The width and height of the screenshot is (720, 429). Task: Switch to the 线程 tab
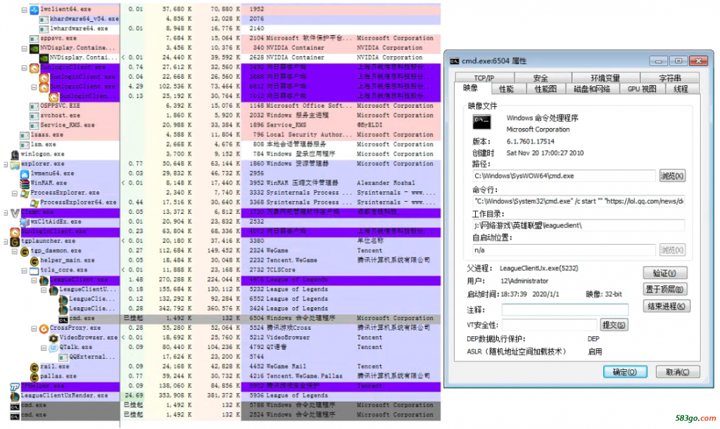[x=681, y=89]
